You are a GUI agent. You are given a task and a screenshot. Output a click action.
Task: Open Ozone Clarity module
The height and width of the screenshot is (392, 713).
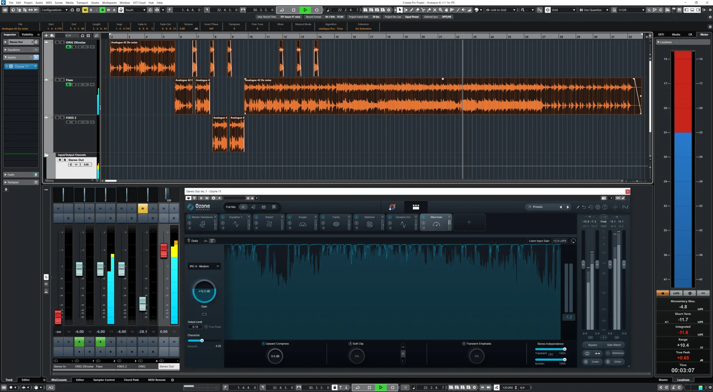[x=336, y=222]
